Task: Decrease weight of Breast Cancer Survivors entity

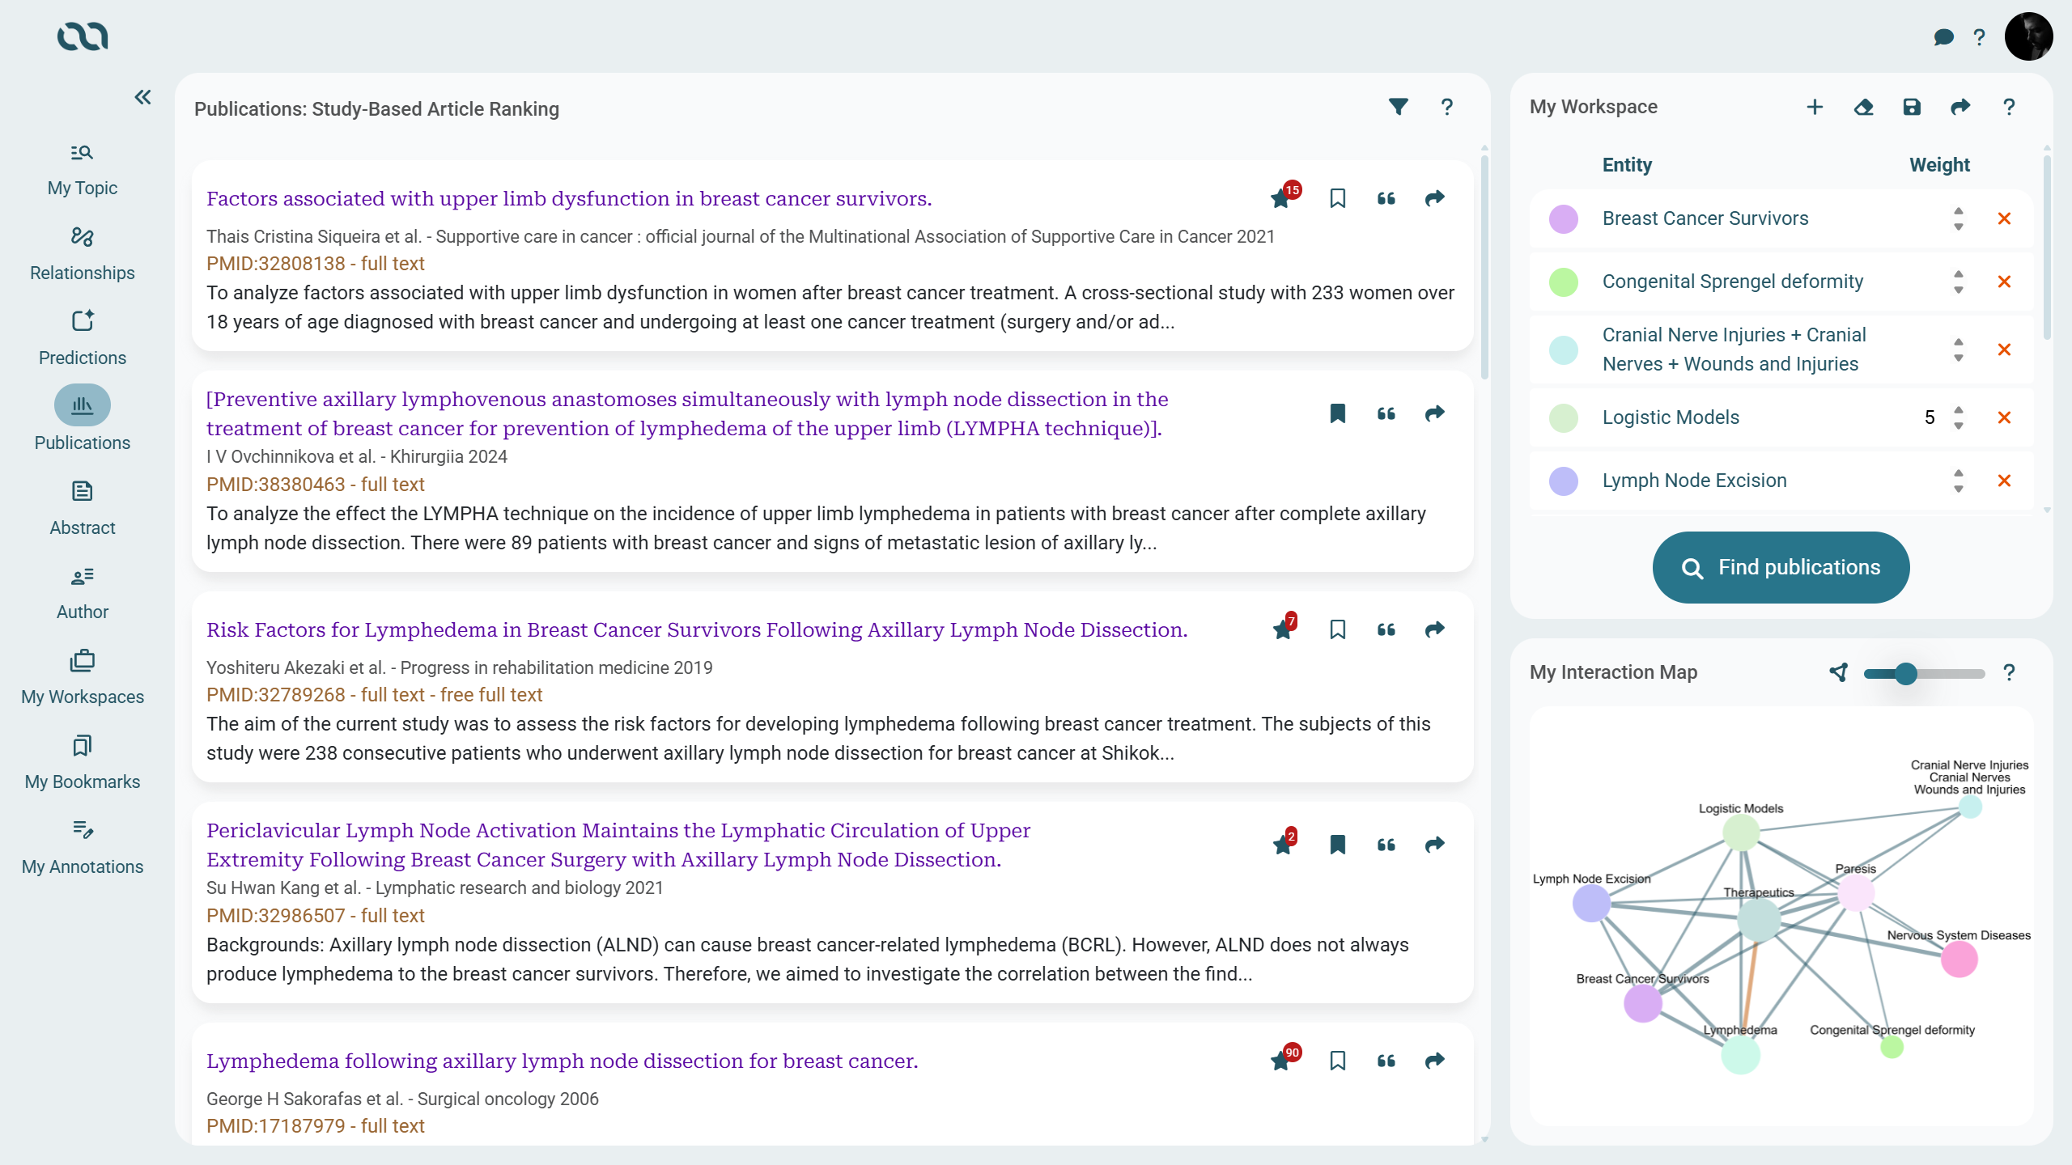Action: [1959, 227]
